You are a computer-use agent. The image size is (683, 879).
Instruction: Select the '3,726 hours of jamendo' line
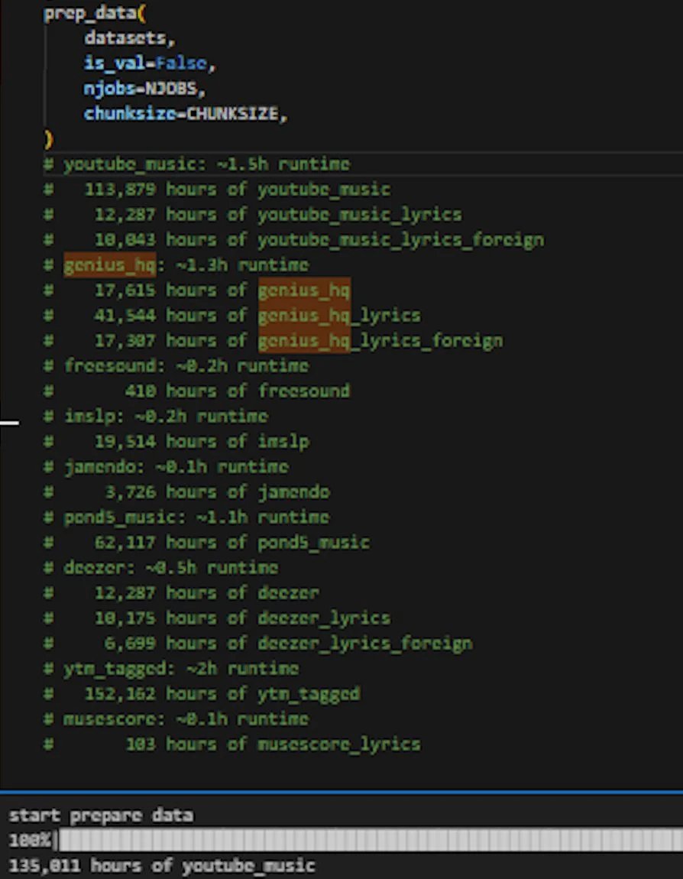pos(186,492)
